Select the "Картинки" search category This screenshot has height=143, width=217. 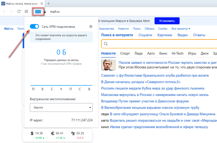pos(165,35)
